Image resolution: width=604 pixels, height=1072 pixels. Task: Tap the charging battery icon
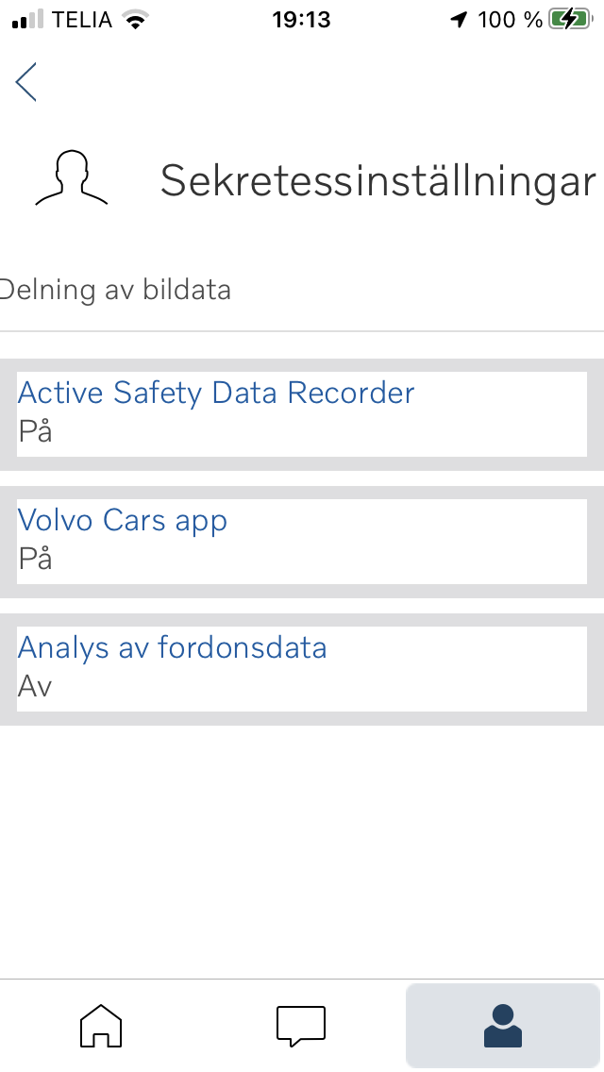(x=571, y=19)
